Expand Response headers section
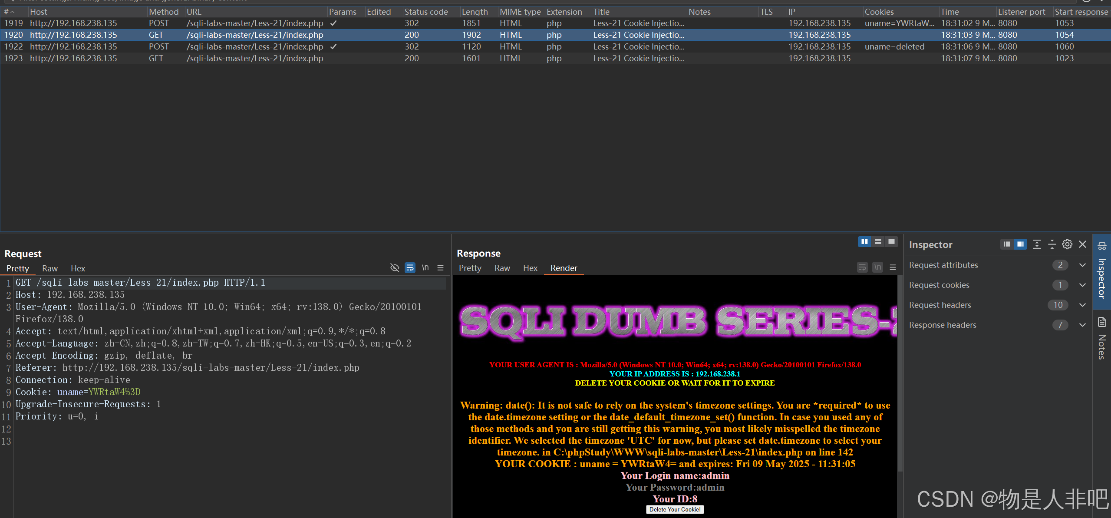This screenshot has height=518, width=1111. pyautogui.click(x=1082, y=325)
